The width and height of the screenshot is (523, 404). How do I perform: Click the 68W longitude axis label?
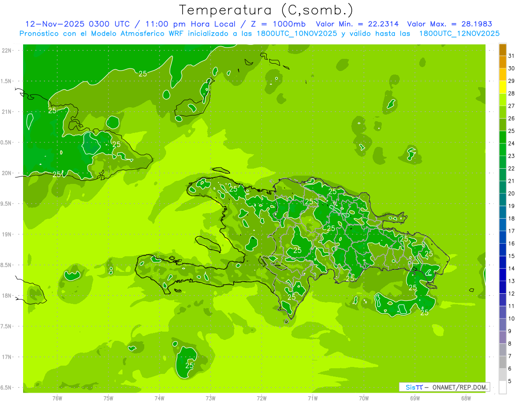point(466,398)
